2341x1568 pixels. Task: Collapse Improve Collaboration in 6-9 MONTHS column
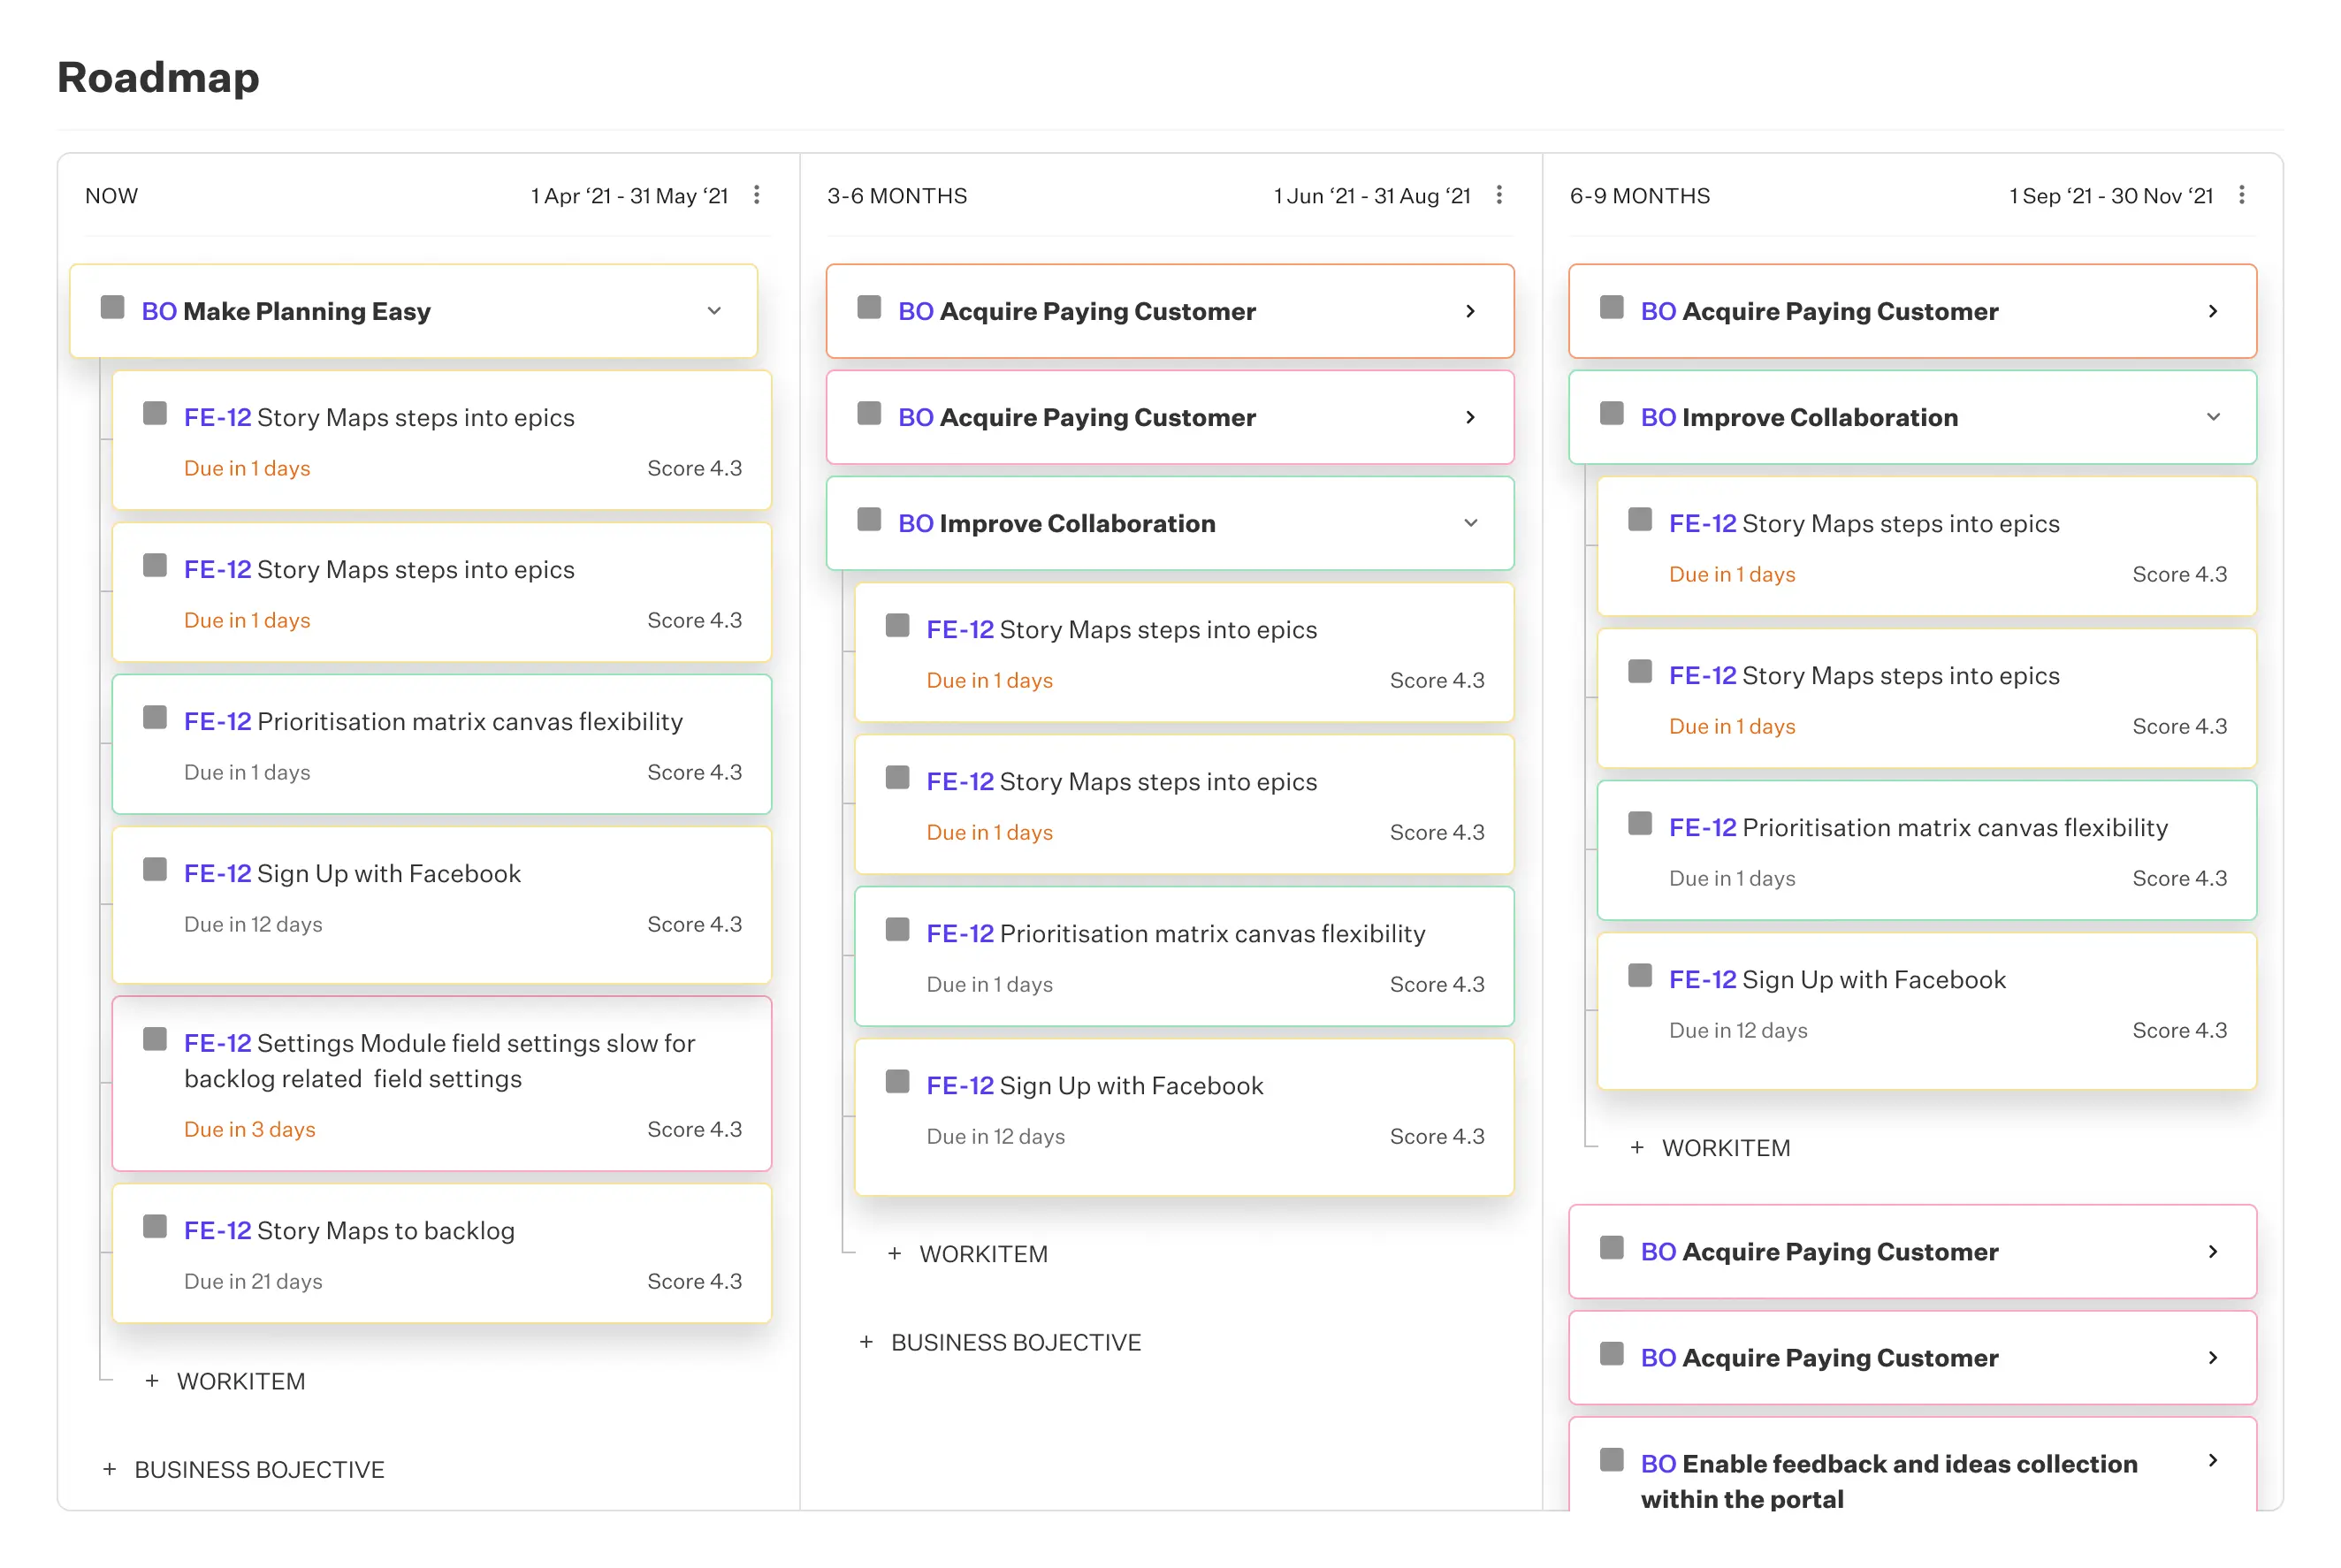point(2214,417)
